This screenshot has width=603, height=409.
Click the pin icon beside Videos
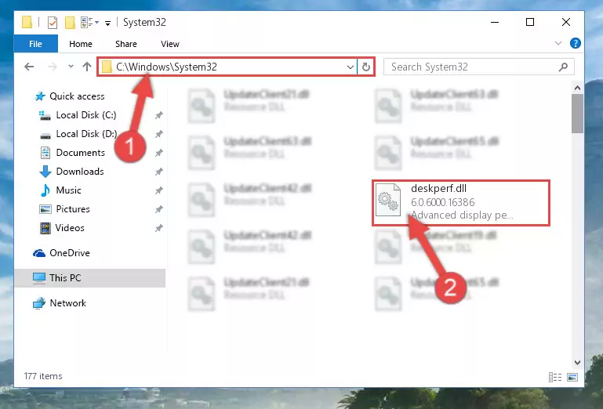pos(159,228)
